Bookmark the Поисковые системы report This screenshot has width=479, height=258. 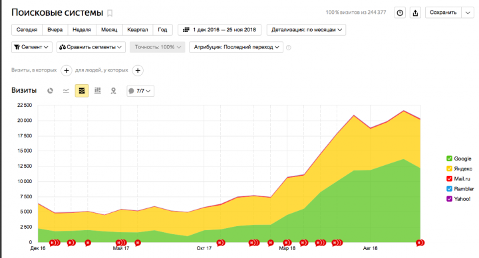(x=110, y=13)
